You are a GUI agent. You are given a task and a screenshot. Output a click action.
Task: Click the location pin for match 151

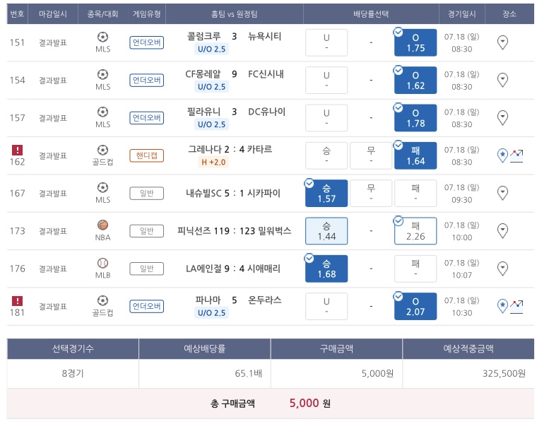tap(502, 42)
